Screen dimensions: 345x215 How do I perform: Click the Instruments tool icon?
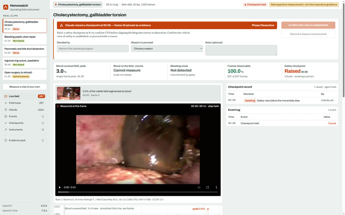(6, 130)
